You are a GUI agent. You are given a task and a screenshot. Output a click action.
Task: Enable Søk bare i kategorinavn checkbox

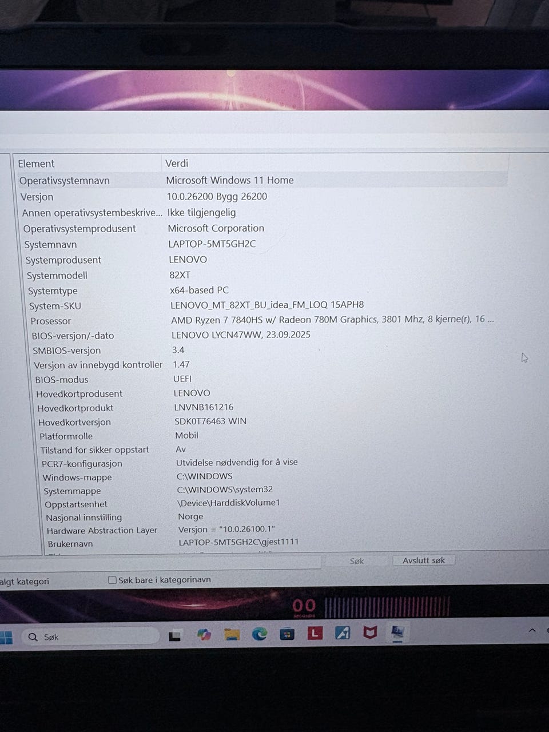click(112, 580)
